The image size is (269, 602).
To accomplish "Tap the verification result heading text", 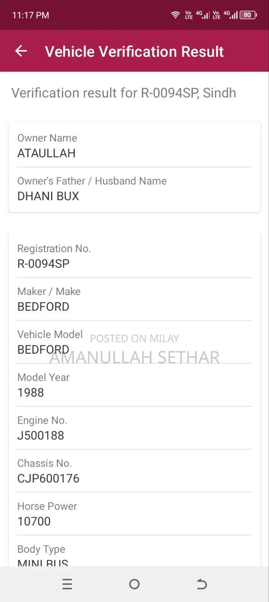I will pos(124,93).
